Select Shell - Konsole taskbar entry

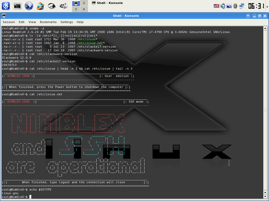(x=107, y=3)
